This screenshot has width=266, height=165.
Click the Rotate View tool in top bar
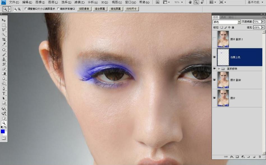(202, 2)
